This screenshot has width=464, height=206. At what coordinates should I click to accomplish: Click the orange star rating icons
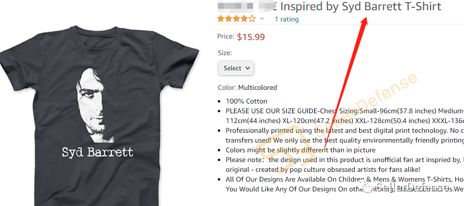(x=236, y=19)
